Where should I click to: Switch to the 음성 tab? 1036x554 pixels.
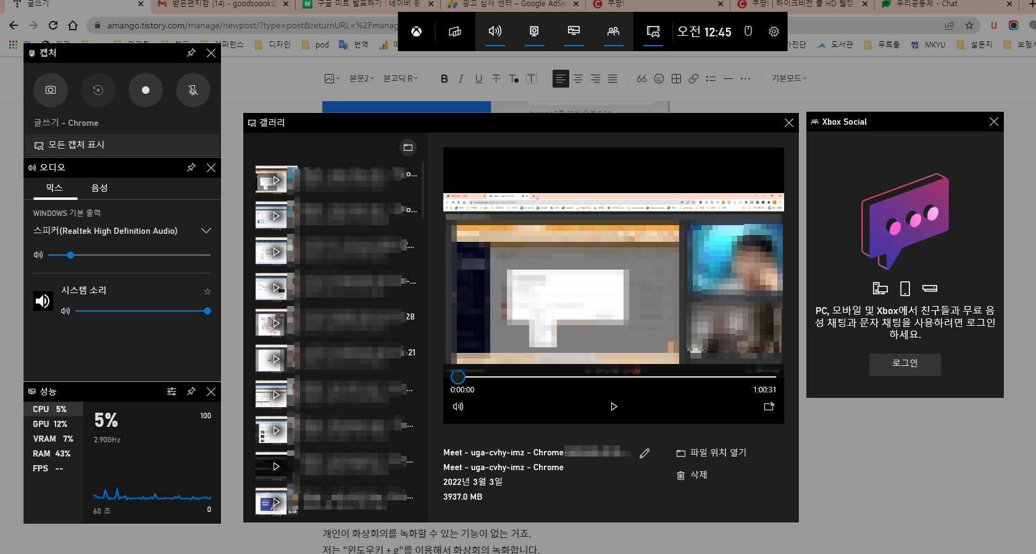(x=99, y=188)
